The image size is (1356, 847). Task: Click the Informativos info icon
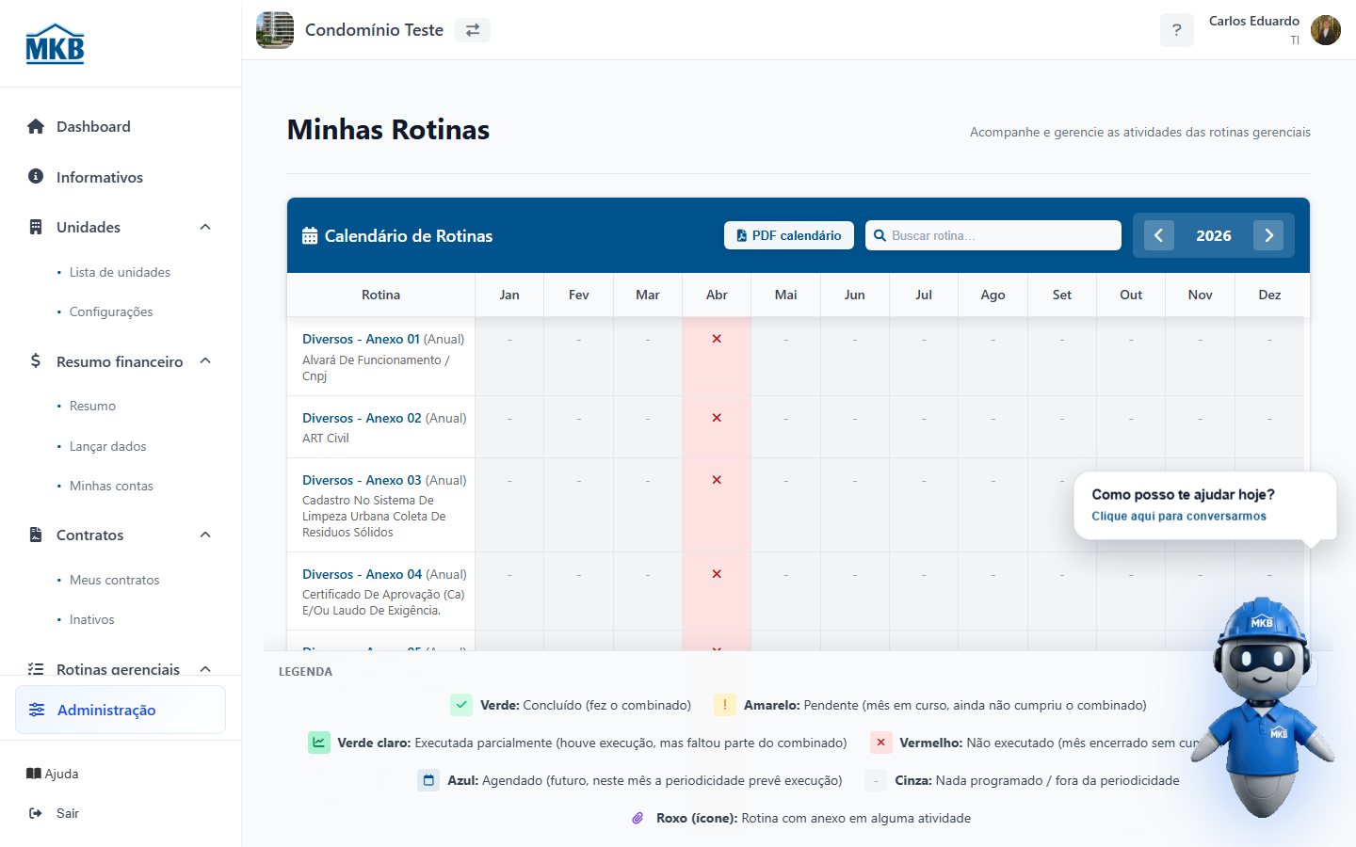(36, 176)
